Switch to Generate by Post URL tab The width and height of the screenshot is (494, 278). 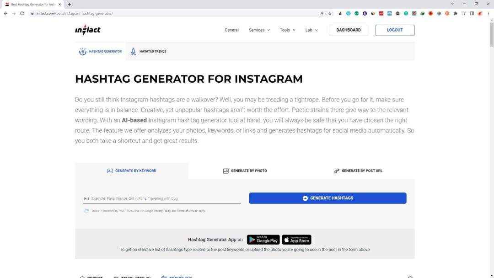(x=358, y=171)
